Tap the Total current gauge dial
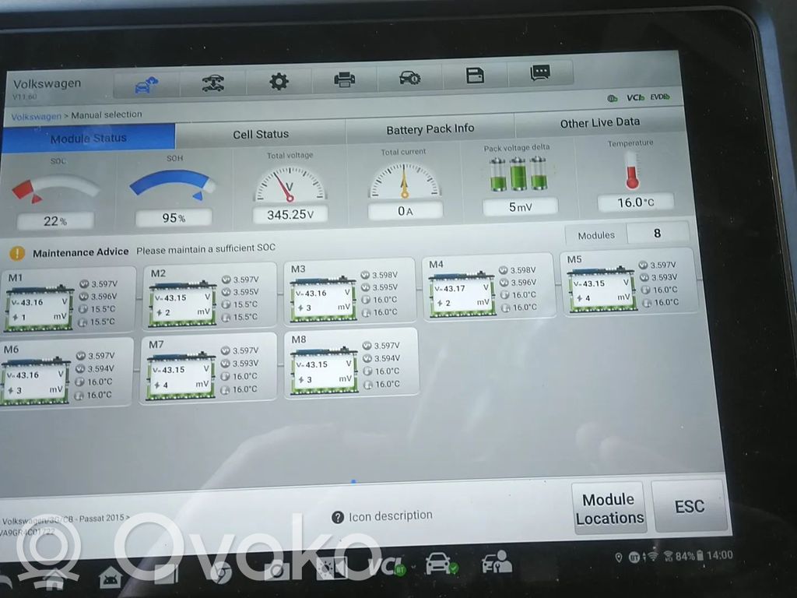 [x=405, y=181]
